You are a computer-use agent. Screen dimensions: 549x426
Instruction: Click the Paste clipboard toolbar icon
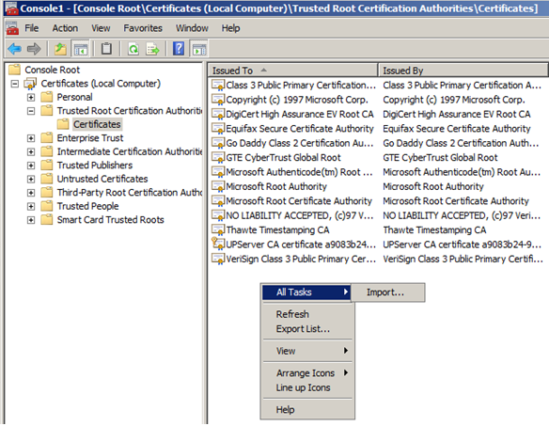(x=106, y=49)
